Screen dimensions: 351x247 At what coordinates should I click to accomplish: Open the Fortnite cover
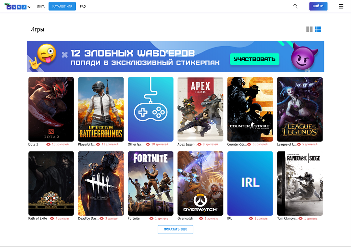[x=150, y=184]
